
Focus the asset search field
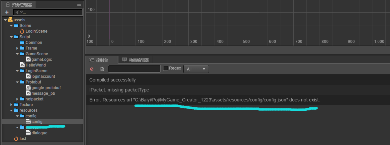48,12
